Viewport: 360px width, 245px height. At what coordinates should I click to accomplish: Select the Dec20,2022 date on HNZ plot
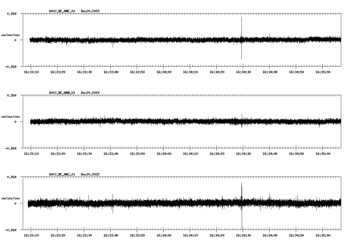[x=90, y=174]
